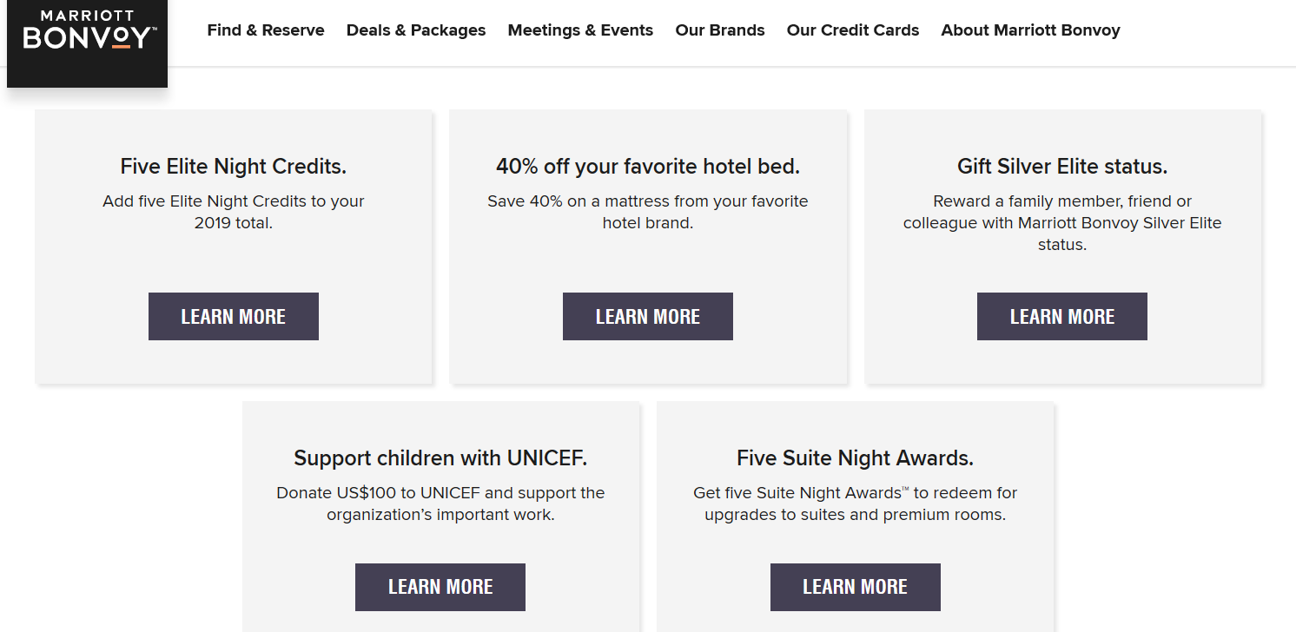Click the Save 40% on a mattress description
Image resolution: width=1296 pixels, height=632 pixels.
point(648,212)
